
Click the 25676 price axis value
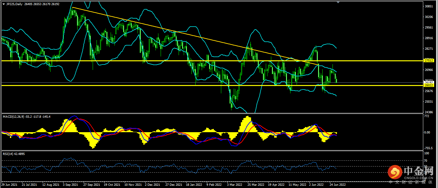429,91
